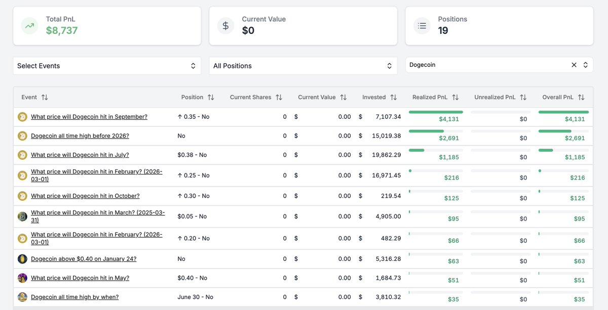Click Invested amount 5,316.28
This screenshot has width=608, height=310.
[x=388, y=259]
